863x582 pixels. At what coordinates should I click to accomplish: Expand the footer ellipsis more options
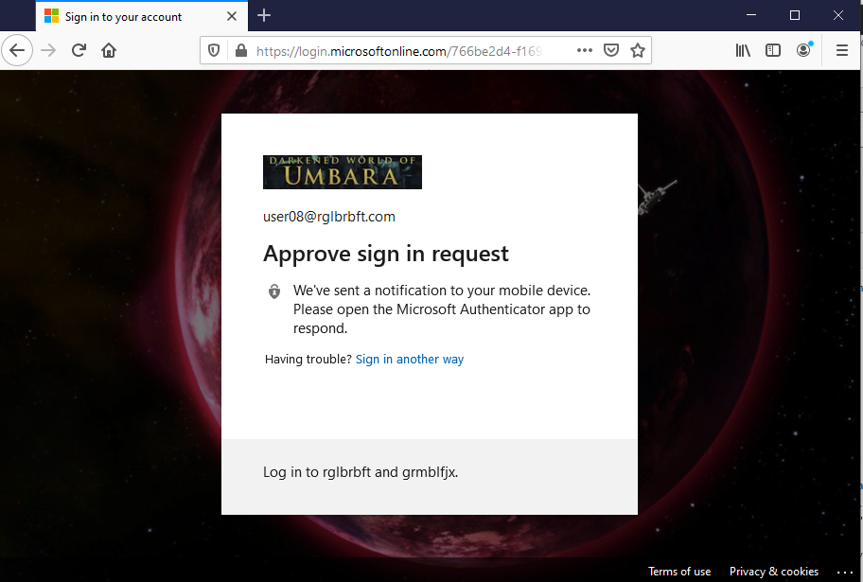(844, 572)
